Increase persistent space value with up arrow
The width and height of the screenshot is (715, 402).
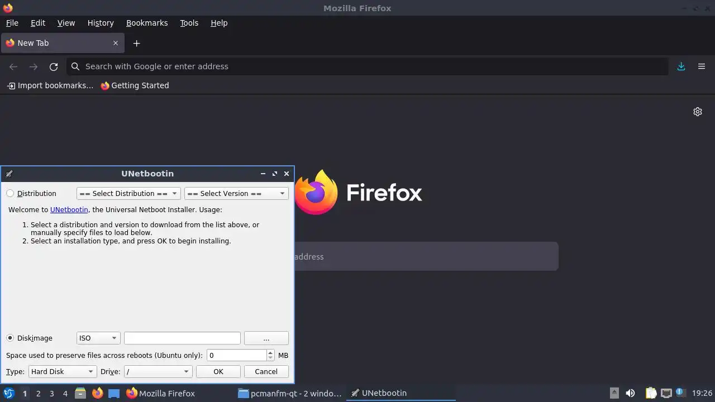[x=270, y=352]
